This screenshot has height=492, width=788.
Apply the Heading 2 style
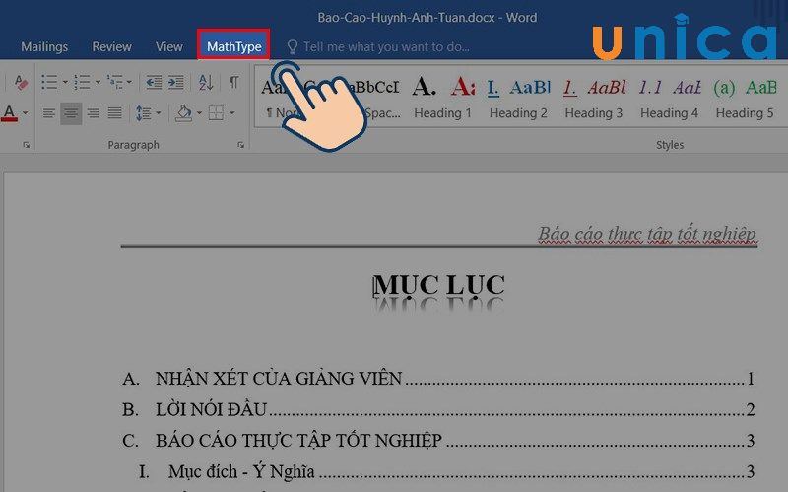(518, 99)
